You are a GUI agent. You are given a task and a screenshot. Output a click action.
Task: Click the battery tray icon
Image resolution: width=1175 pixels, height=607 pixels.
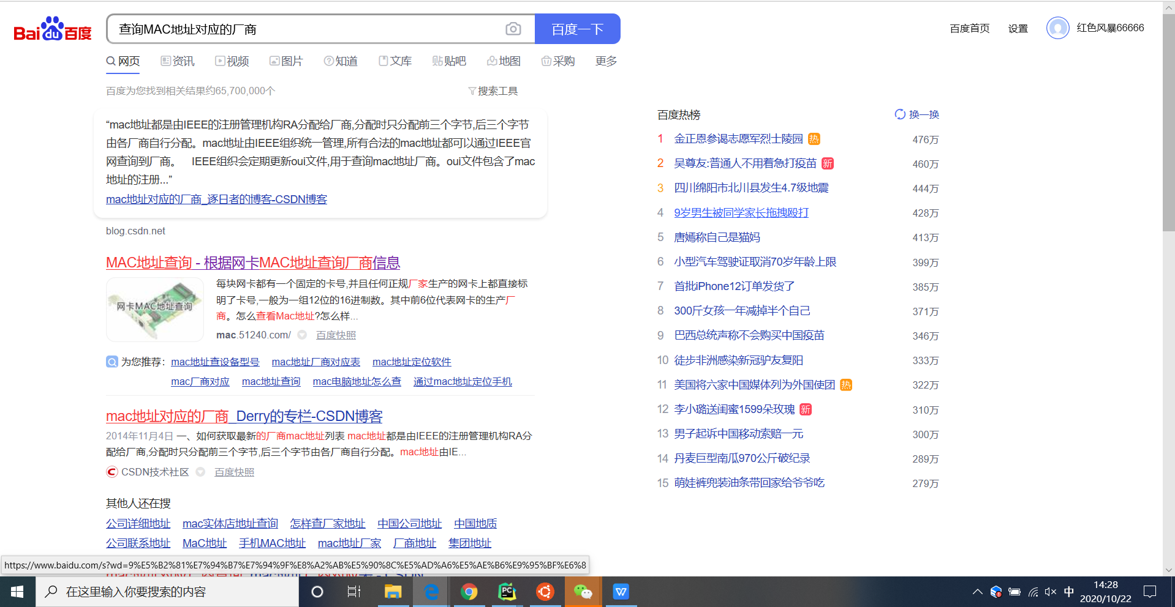[x=1014, y=592]
